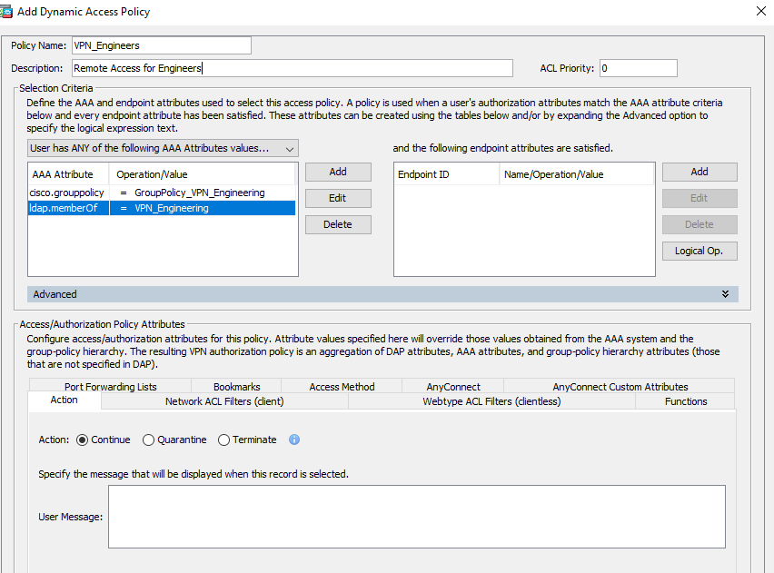This screenshot has width=774, height=573.
Task: Click the Logical Op. button
Action: pos(699,251)
